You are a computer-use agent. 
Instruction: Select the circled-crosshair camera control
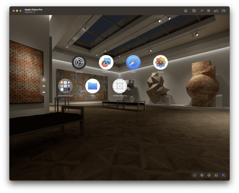(x=202, y=175)
